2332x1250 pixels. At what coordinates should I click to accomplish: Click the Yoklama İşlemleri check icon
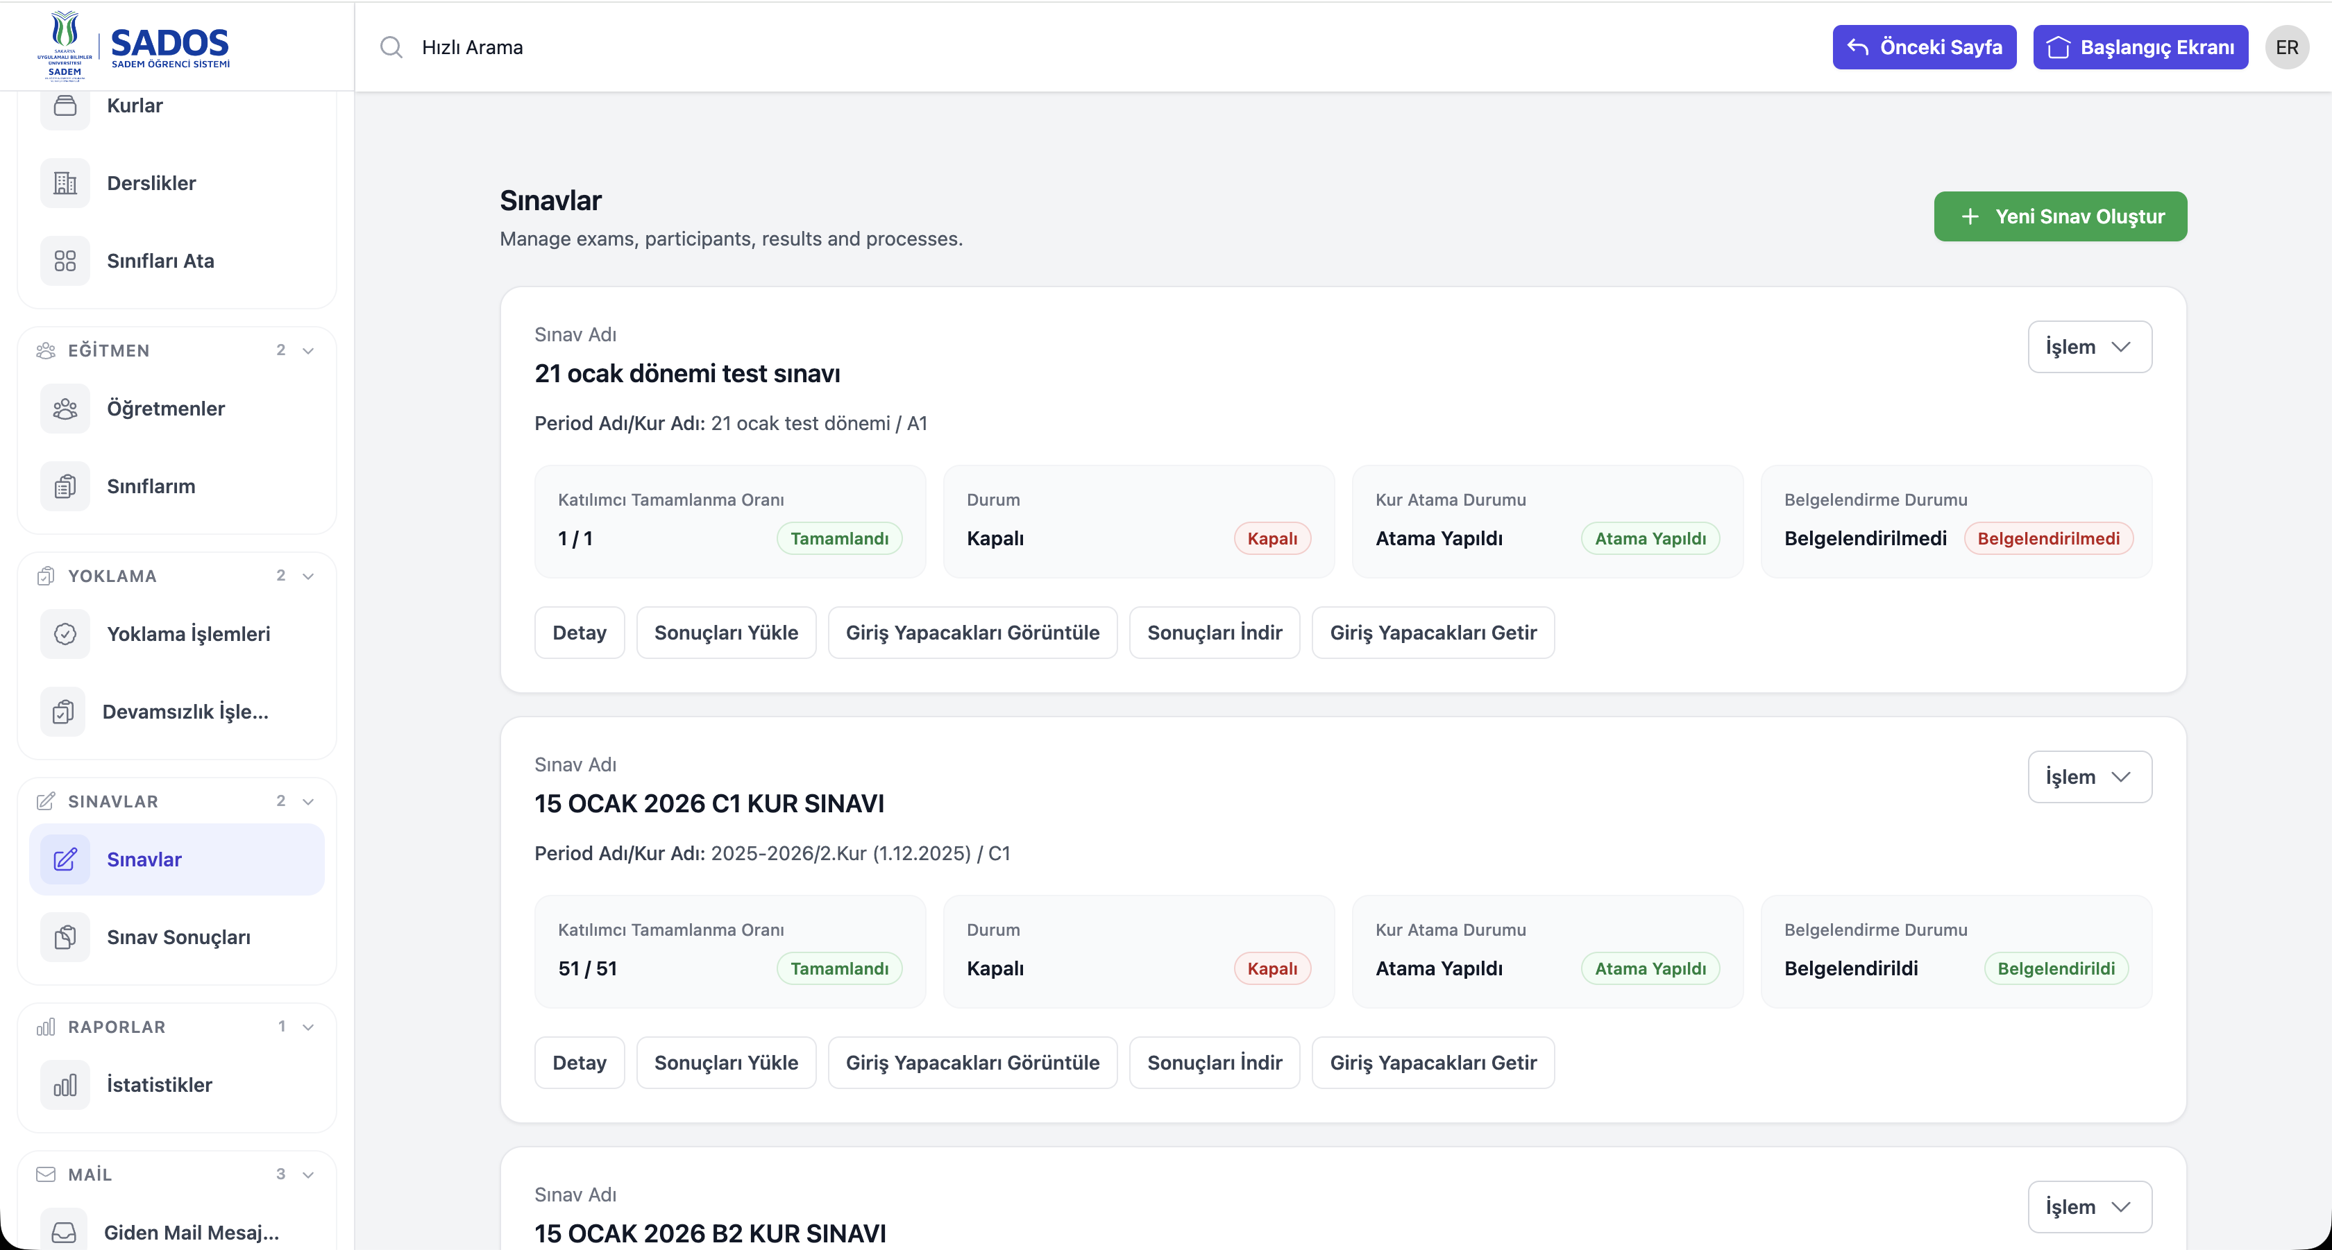(65, 634)
